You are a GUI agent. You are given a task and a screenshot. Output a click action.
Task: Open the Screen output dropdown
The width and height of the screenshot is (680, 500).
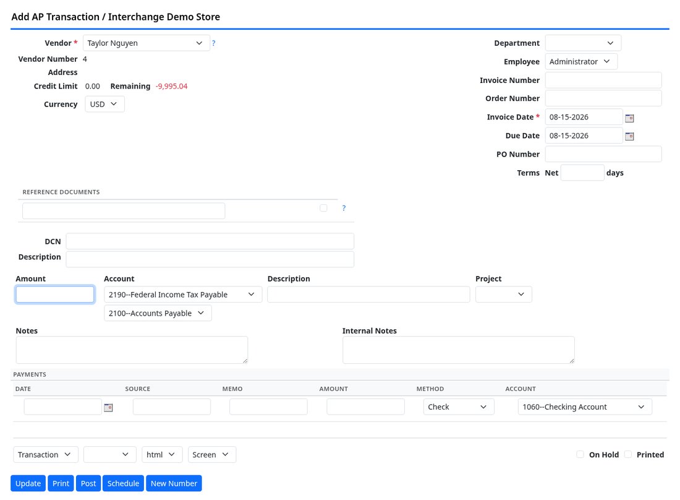pyautogui.click(x=211, y=454)
